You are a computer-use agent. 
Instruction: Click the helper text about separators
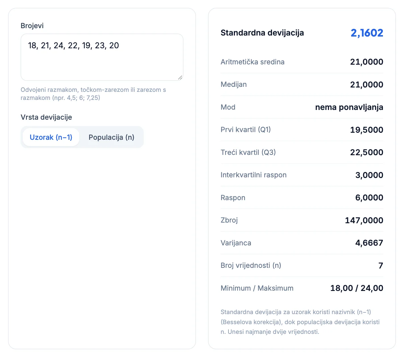93,94
